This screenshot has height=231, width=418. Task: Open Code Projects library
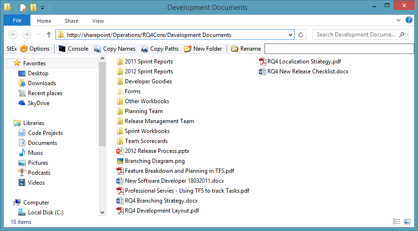click(x=40, y=133)
